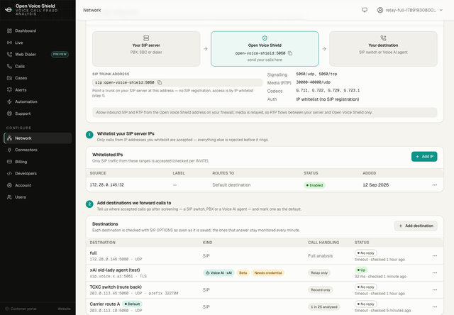The image size is (454, 315).
Task: Open options menu for xAI old-lady agent
Action: click(x=435, y=273)
